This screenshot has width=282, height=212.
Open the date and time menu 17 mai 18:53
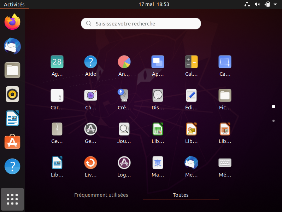[x=154, y=4]
